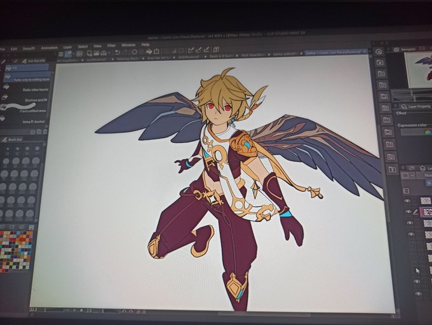The height and width of the screenshot is (325, 432).
Task: Click the Fill bucket icon in command bar
Action: click(149, 52)
